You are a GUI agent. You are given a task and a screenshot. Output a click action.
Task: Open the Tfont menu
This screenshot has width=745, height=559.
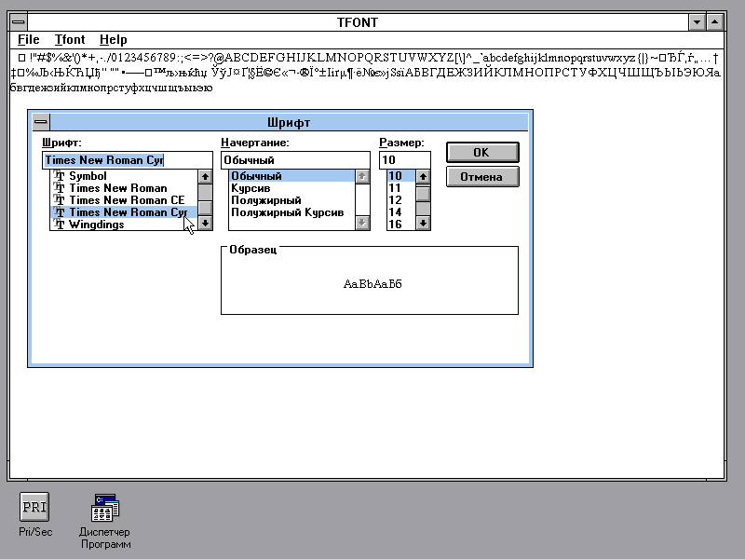click(x=69, y=40)
